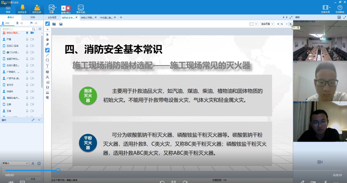Open 在线帮助 online help

pos(340,9)
